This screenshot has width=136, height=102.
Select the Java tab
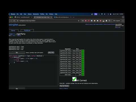pos(13,31)
